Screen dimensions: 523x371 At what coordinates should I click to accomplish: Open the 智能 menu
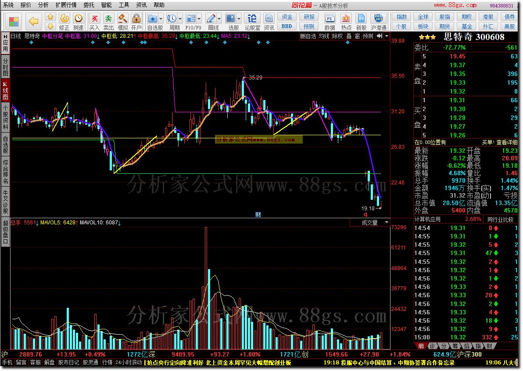(107, 5)
